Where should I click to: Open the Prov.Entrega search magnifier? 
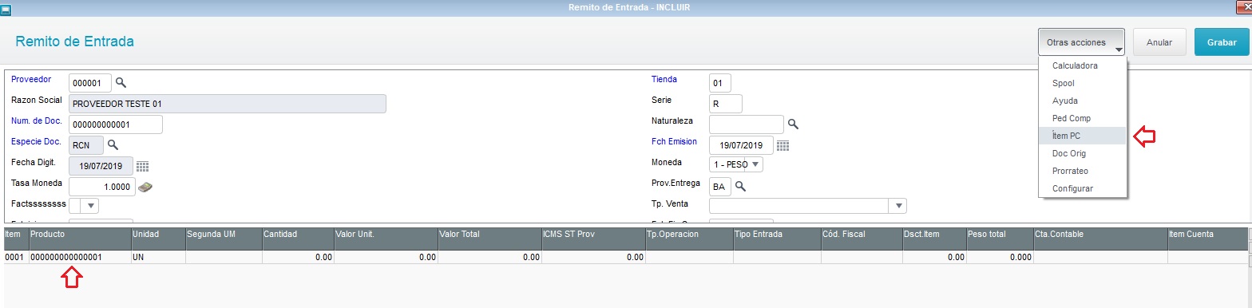(740, 186)
